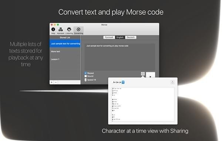Viewport: 222px width, 141px height.
Task: Click the 'Stored List' header
Action: click(65, 37)
